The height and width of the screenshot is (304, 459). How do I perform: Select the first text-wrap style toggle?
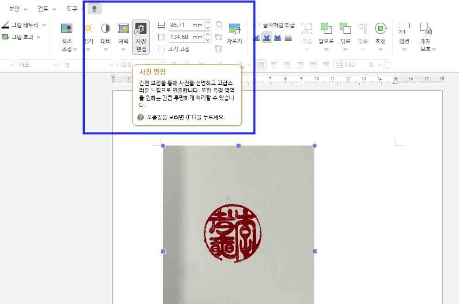[256, 37]
